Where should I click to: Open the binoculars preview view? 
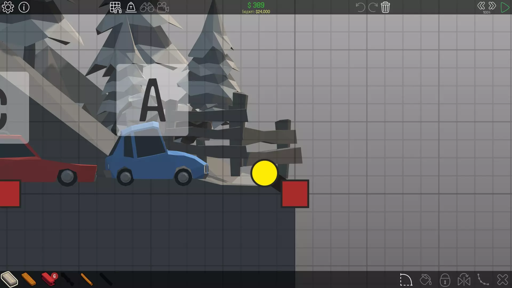coord(147,7)
